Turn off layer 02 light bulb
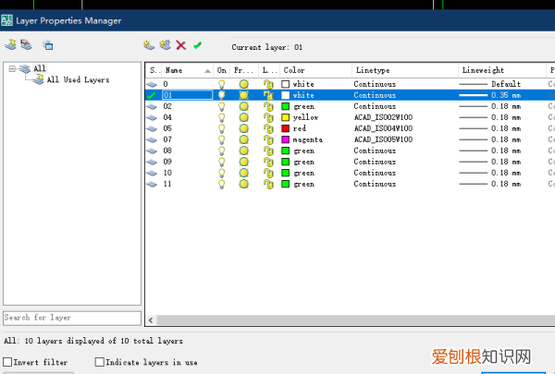 pos(221,106)
